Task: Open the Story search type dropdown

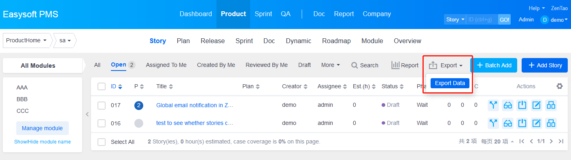Action: pyautogui.click(x=455, y=19)
